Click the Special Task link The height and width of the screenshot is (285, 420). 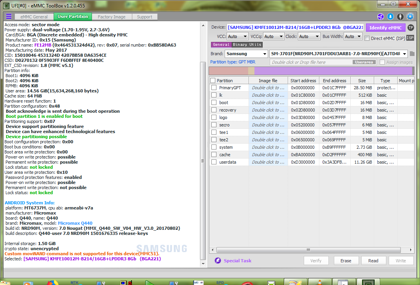[x=237, y=261]
